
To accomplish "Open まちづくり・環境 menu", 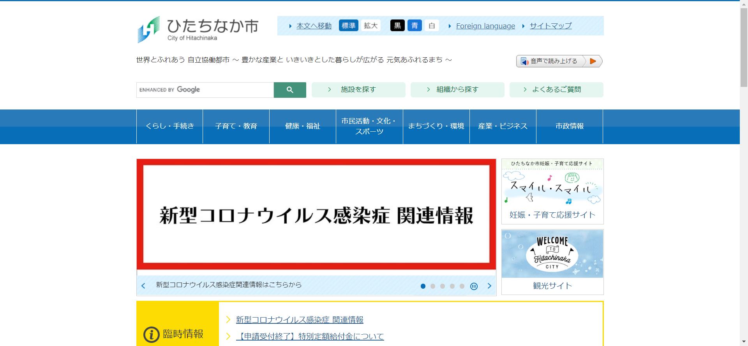I will 436,126.
